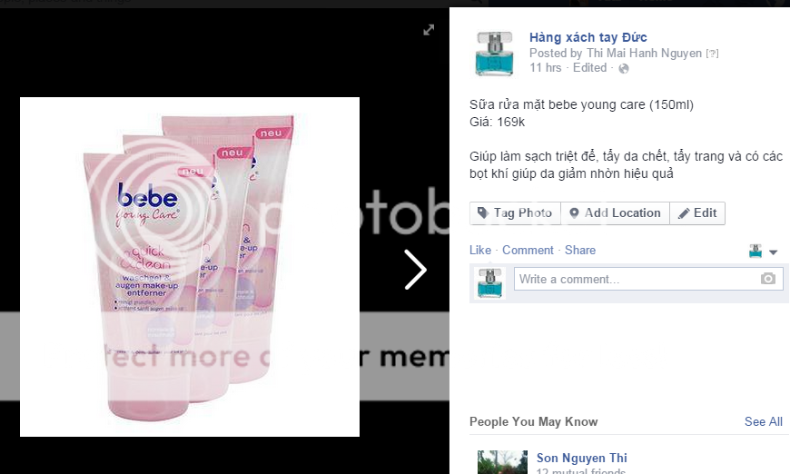Focus the Write a comment field

click(x=636, y=279)
